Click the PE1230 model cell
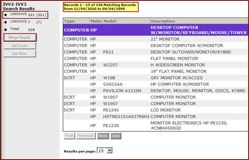The image size is (249, 160). coord(111,126)
